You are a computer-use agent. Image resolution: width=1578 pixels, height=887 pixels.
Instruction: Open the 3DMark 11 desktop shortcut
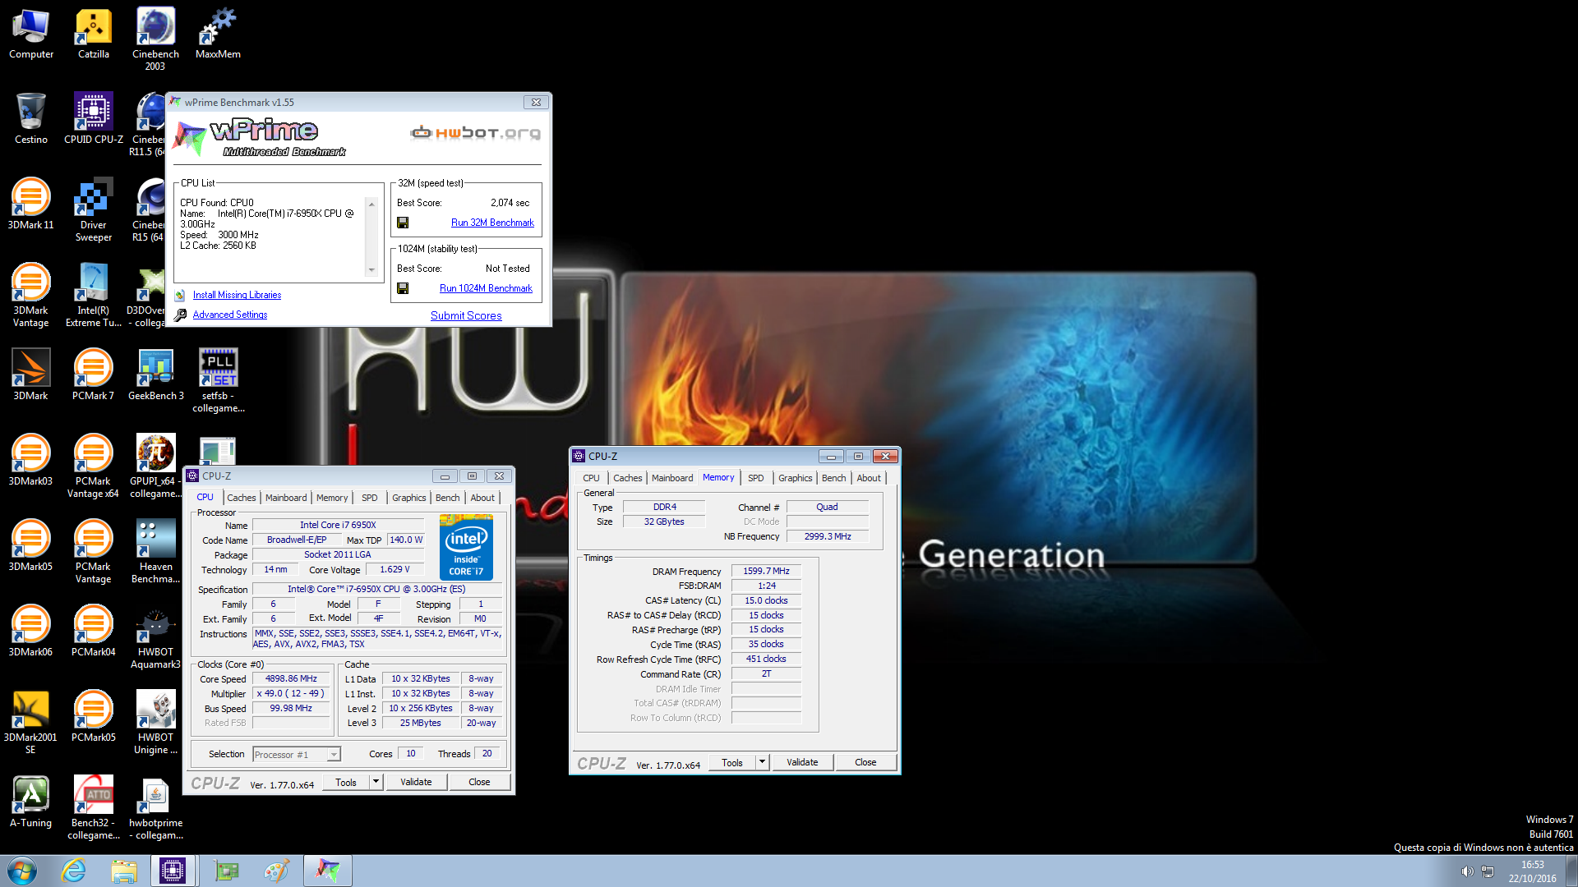tap(31, 205)
